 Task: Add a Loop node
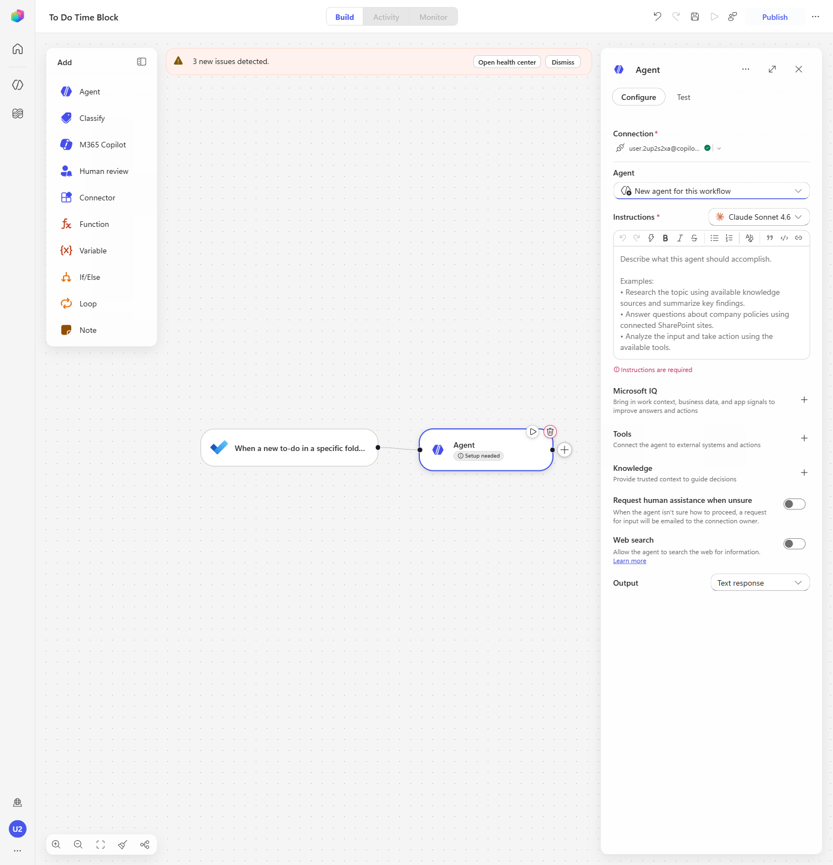[102, 304]
